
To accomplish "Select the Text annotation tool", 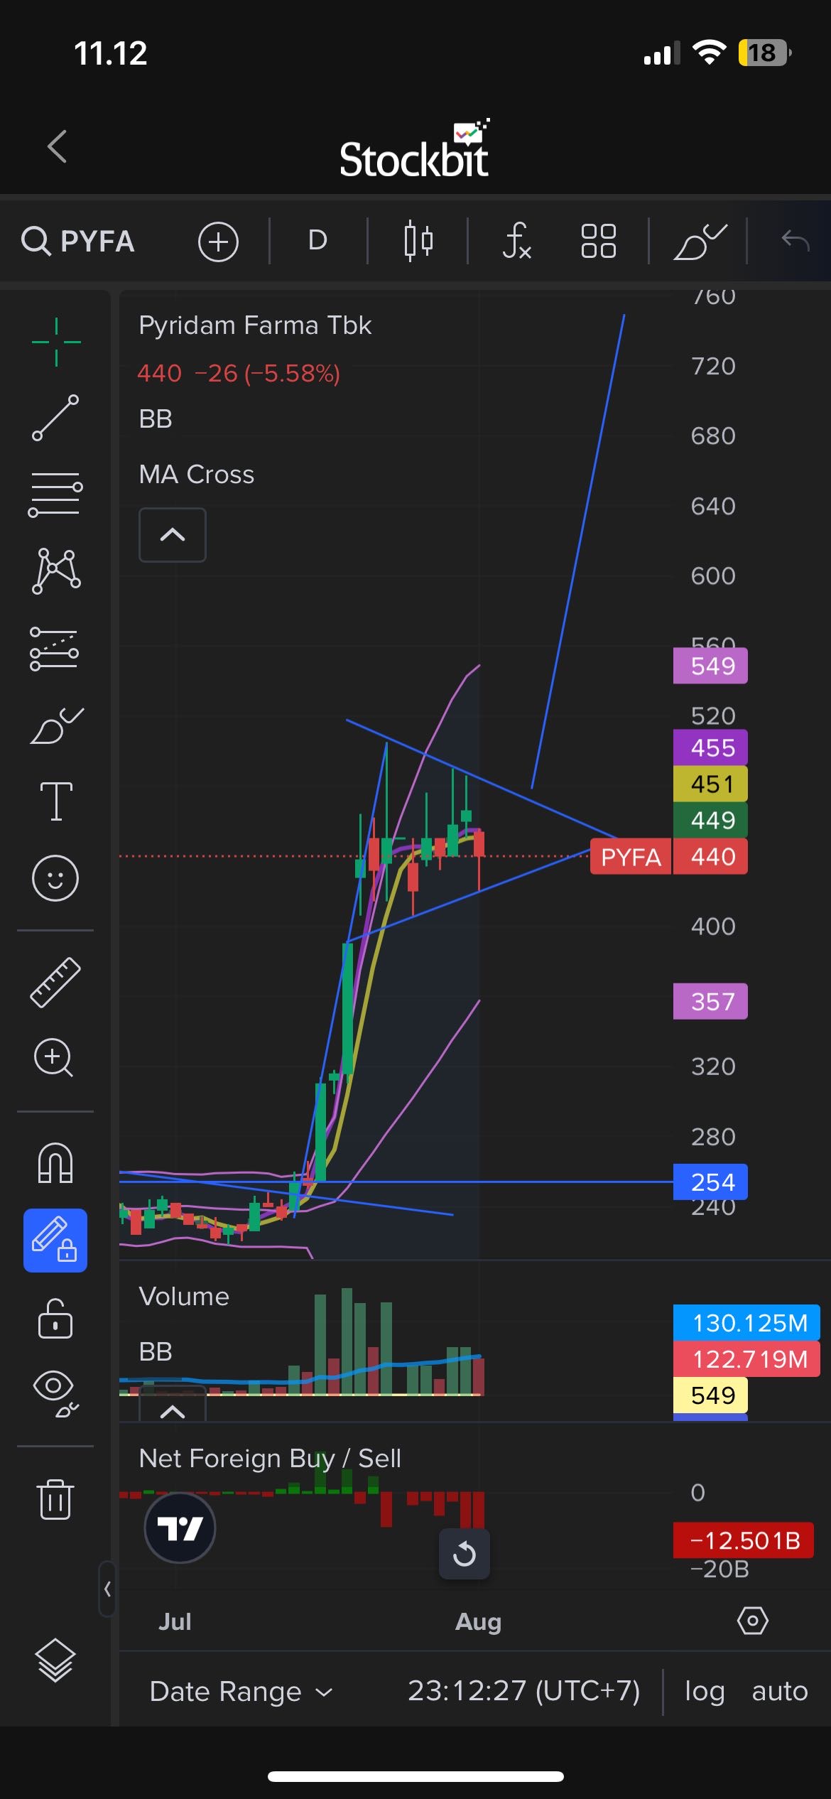I will [x=56, y=801].
